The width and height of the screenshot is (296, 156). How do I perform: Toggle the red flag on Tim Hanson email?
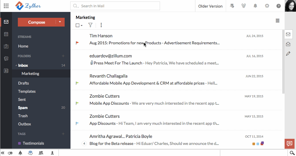pyautogui.click(x=77, y=43)
